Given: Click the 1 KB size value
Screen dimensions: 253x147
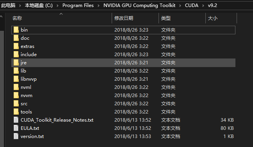Looking at the screenshot, I should point(229,136).
